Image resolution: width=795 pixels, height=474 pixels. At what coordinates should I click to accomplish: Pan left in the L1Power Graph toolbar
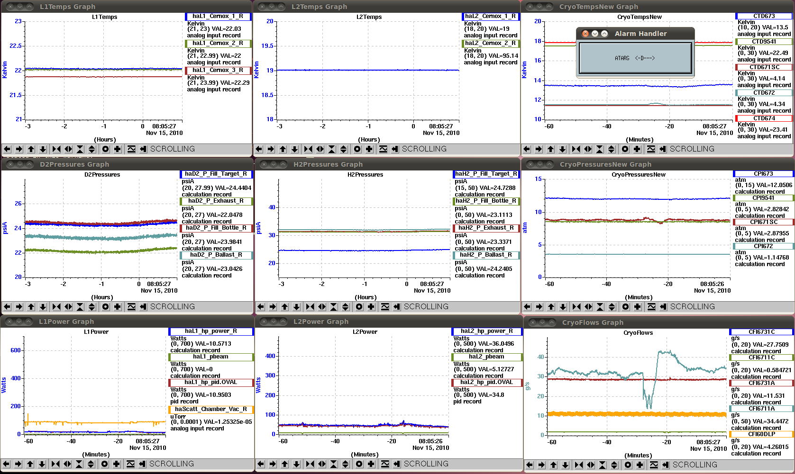6,464
